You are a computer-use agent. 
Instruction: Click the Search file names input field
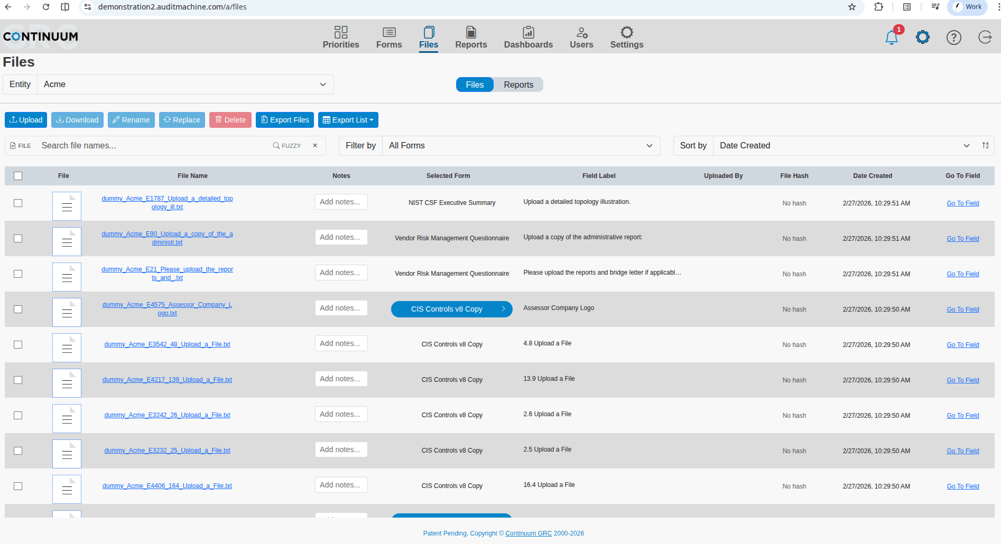(153, 146)
